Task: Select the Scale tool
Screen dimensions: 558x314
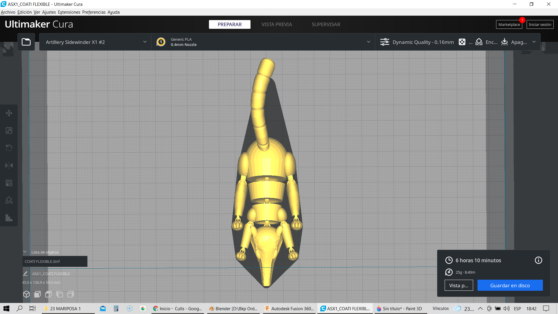Action: coord(9,131)
